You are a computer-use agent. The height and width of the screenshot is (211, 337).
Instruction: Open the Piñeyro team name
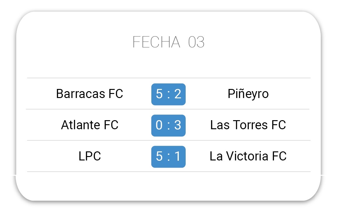248,94
